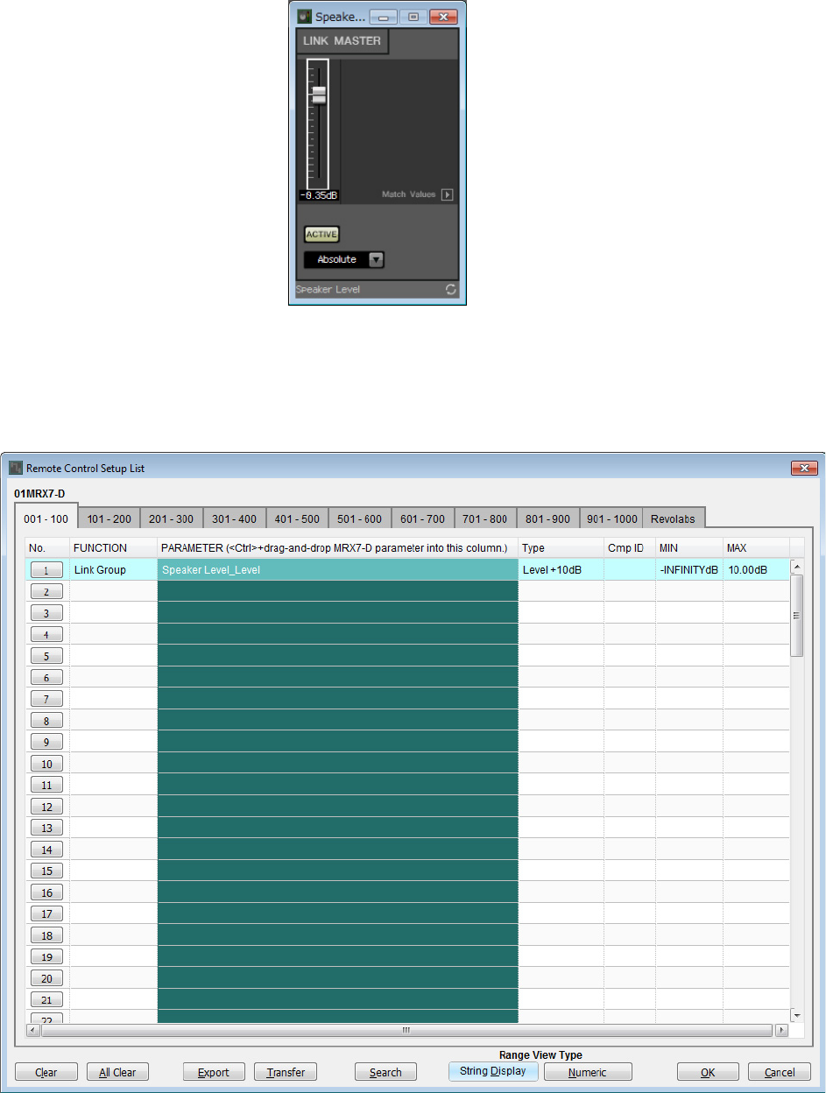826x1093 pixels.
Task: Click the Link Group function cell
Action: tap(113, 569)
